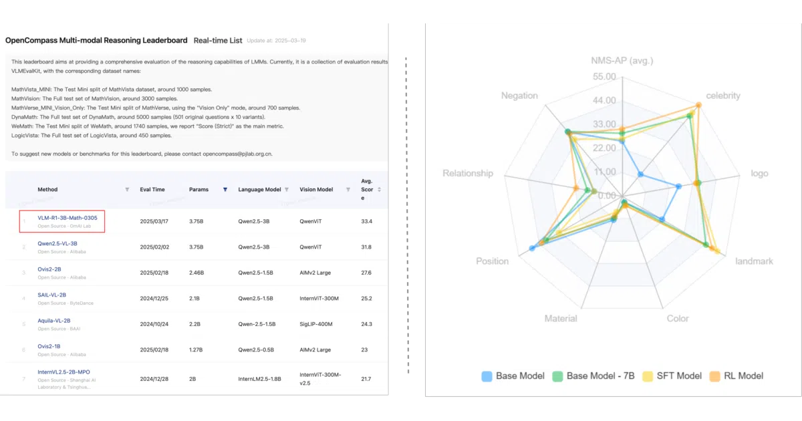Click the 25.2 average score cell

point(366,298)
